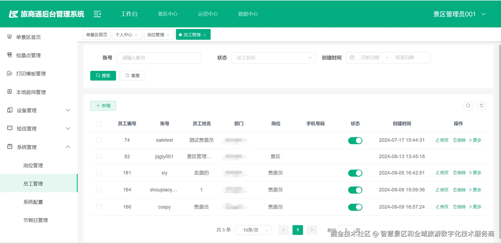501x244 pixels.
Task: Click the table refresh icon
Action: pyautogui.click(x=482, y=105)
